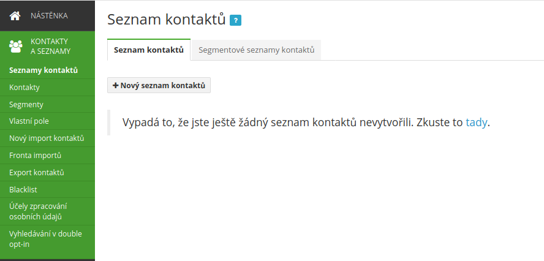
Task: Open the Fronta importů page
Action: (x=48, y=156)
